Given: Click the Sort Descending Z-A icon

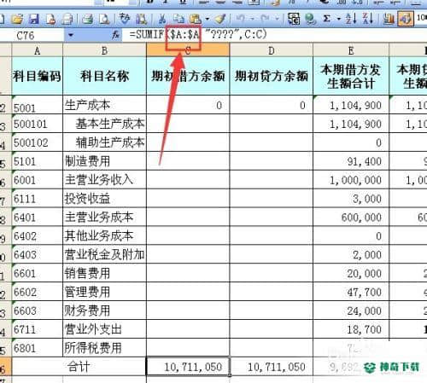Looking at the screenshot, I should (367, 19).
